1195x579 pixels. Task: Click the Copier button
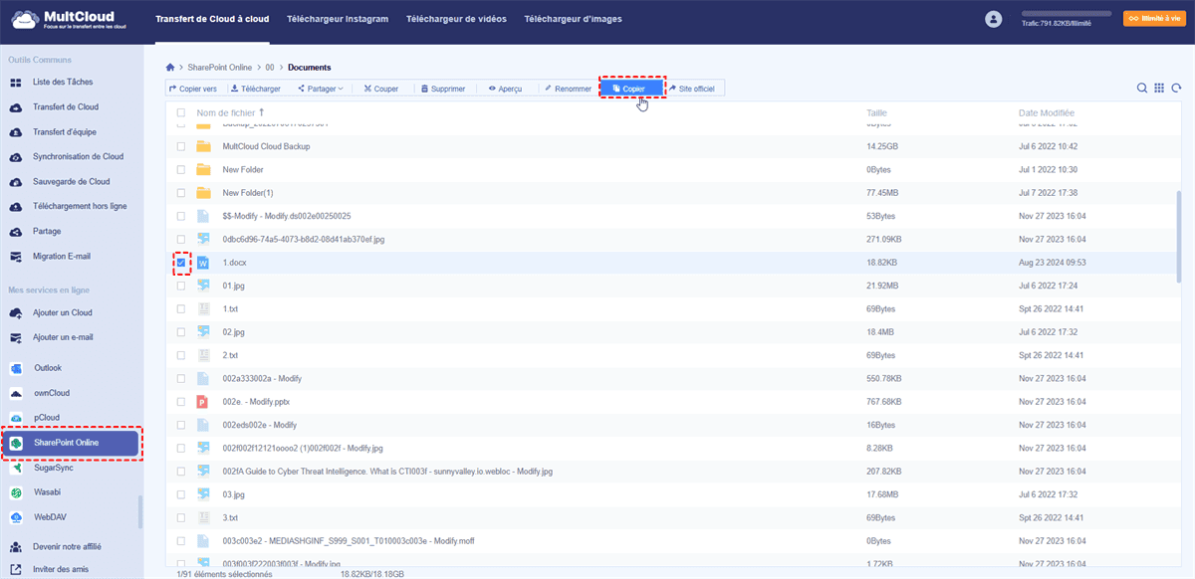click(x=629, y=89)
